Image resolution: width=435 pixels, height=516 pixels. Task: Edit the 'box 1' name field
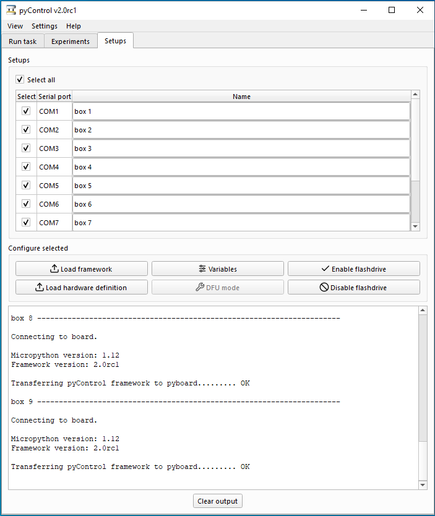click(x=241, y=111)
